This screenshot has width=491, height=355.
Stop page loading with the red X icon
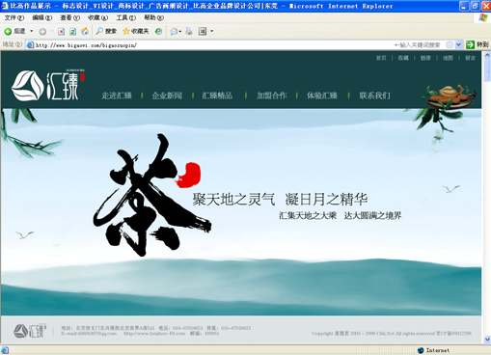pos(61,31)
